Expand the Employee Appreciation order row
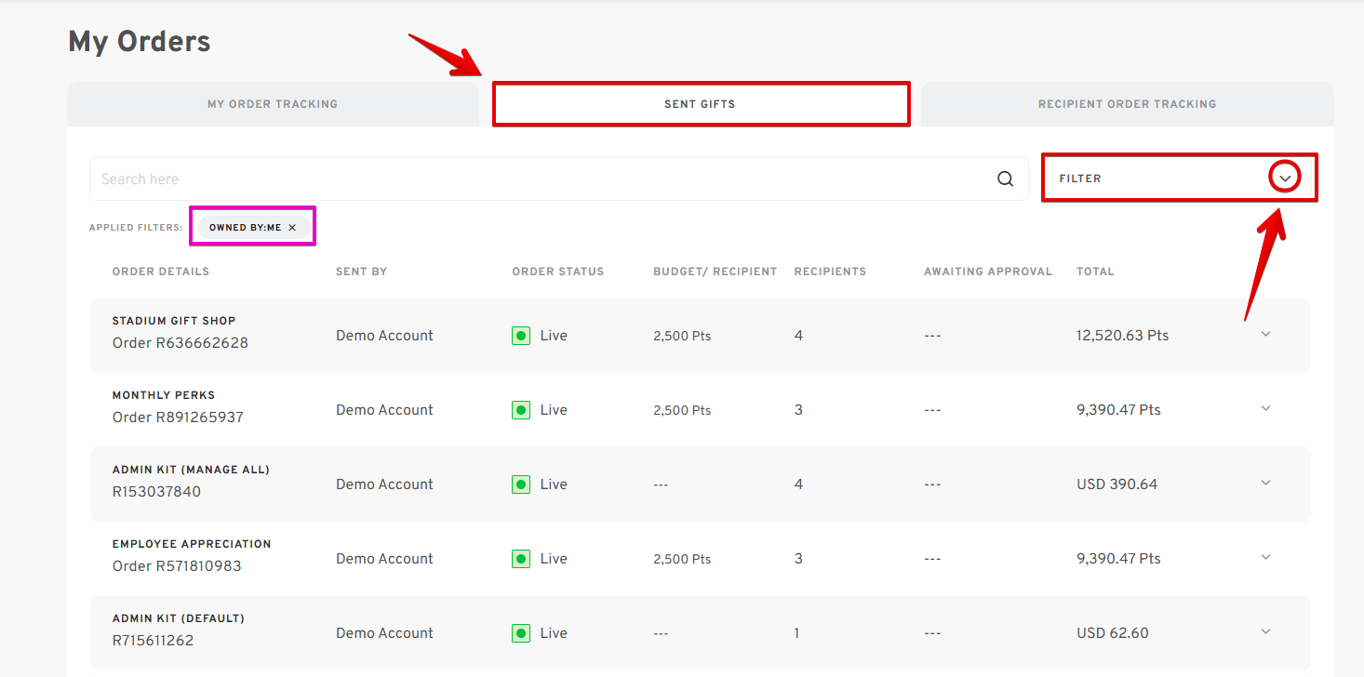This screenshot has width=1364, height=677. click(1265, 557)
